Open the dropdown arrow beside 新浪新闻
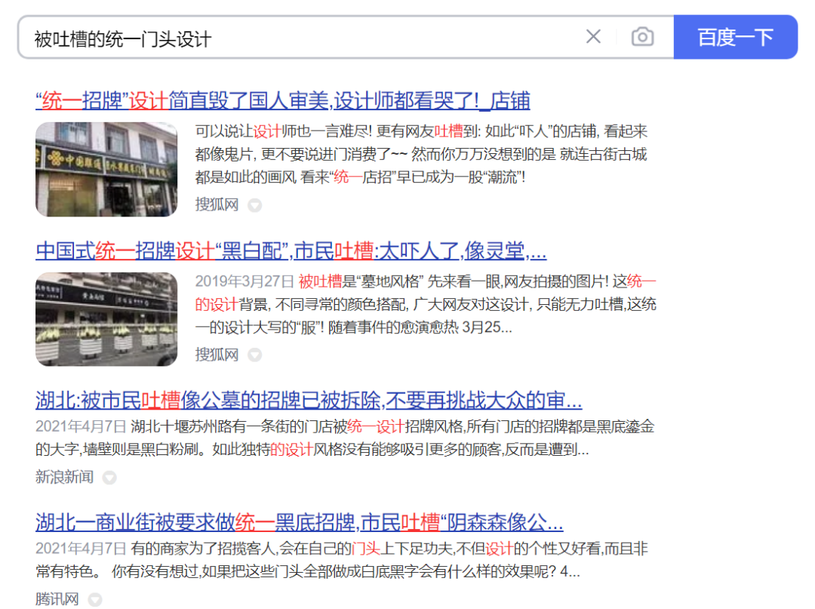The width and height of the screenshot is (815, 609). point(109,478)
